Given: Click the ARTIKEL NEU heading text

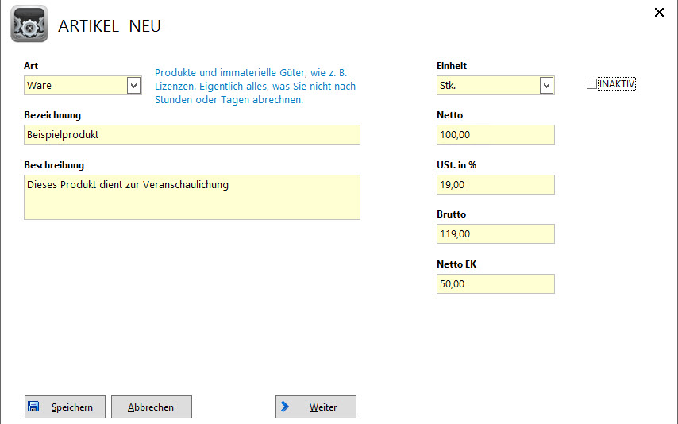Looking at the screenshot, I should 110,26.
